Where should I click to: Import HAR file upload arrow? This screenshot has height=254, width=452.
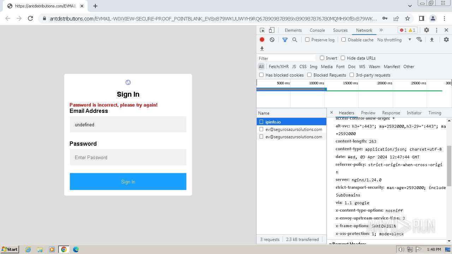(432, 40)
